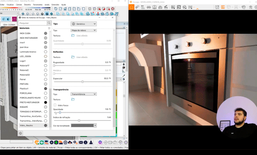257x155 pixels.
Task: Open the Materiais list hamburger menu
Action: click(x=49, y=28)
